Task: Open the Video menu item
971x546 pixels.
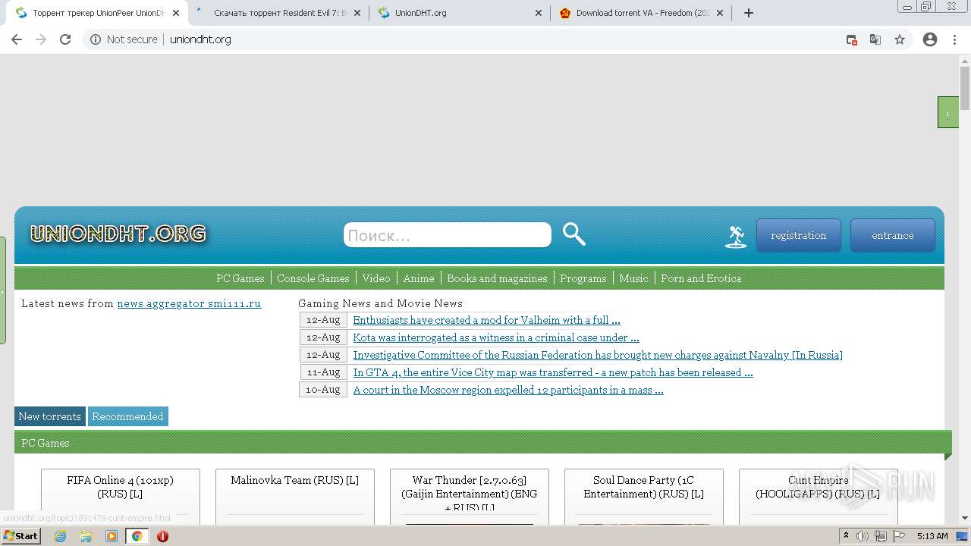Action: 376,278
